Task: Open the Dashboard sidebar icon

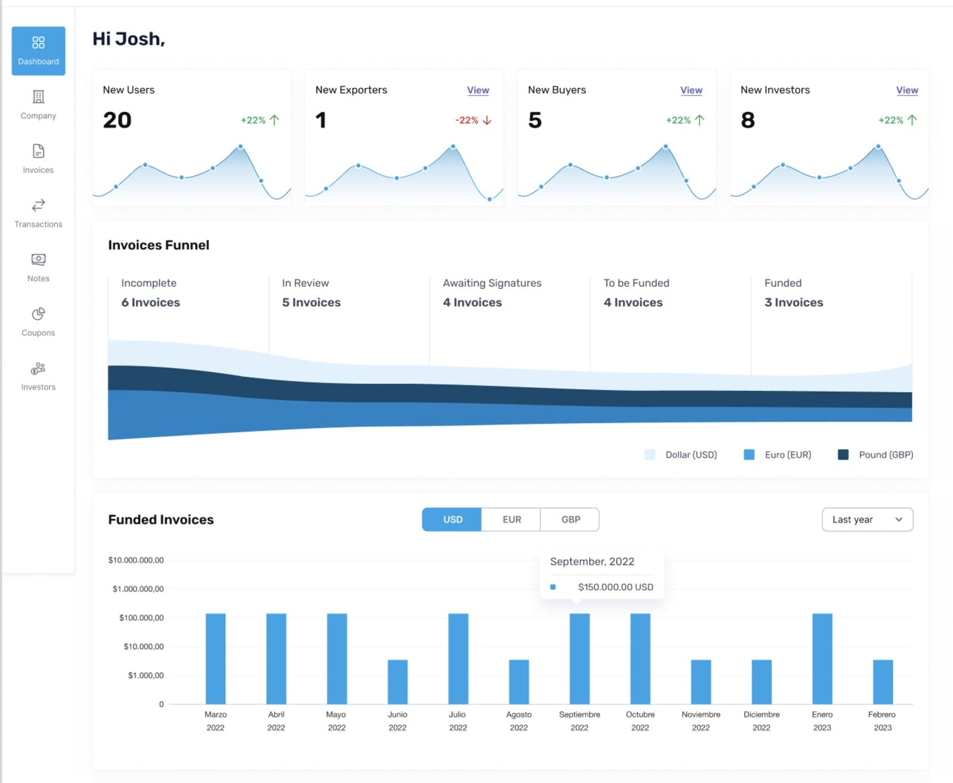Action: tap(38, 42)
